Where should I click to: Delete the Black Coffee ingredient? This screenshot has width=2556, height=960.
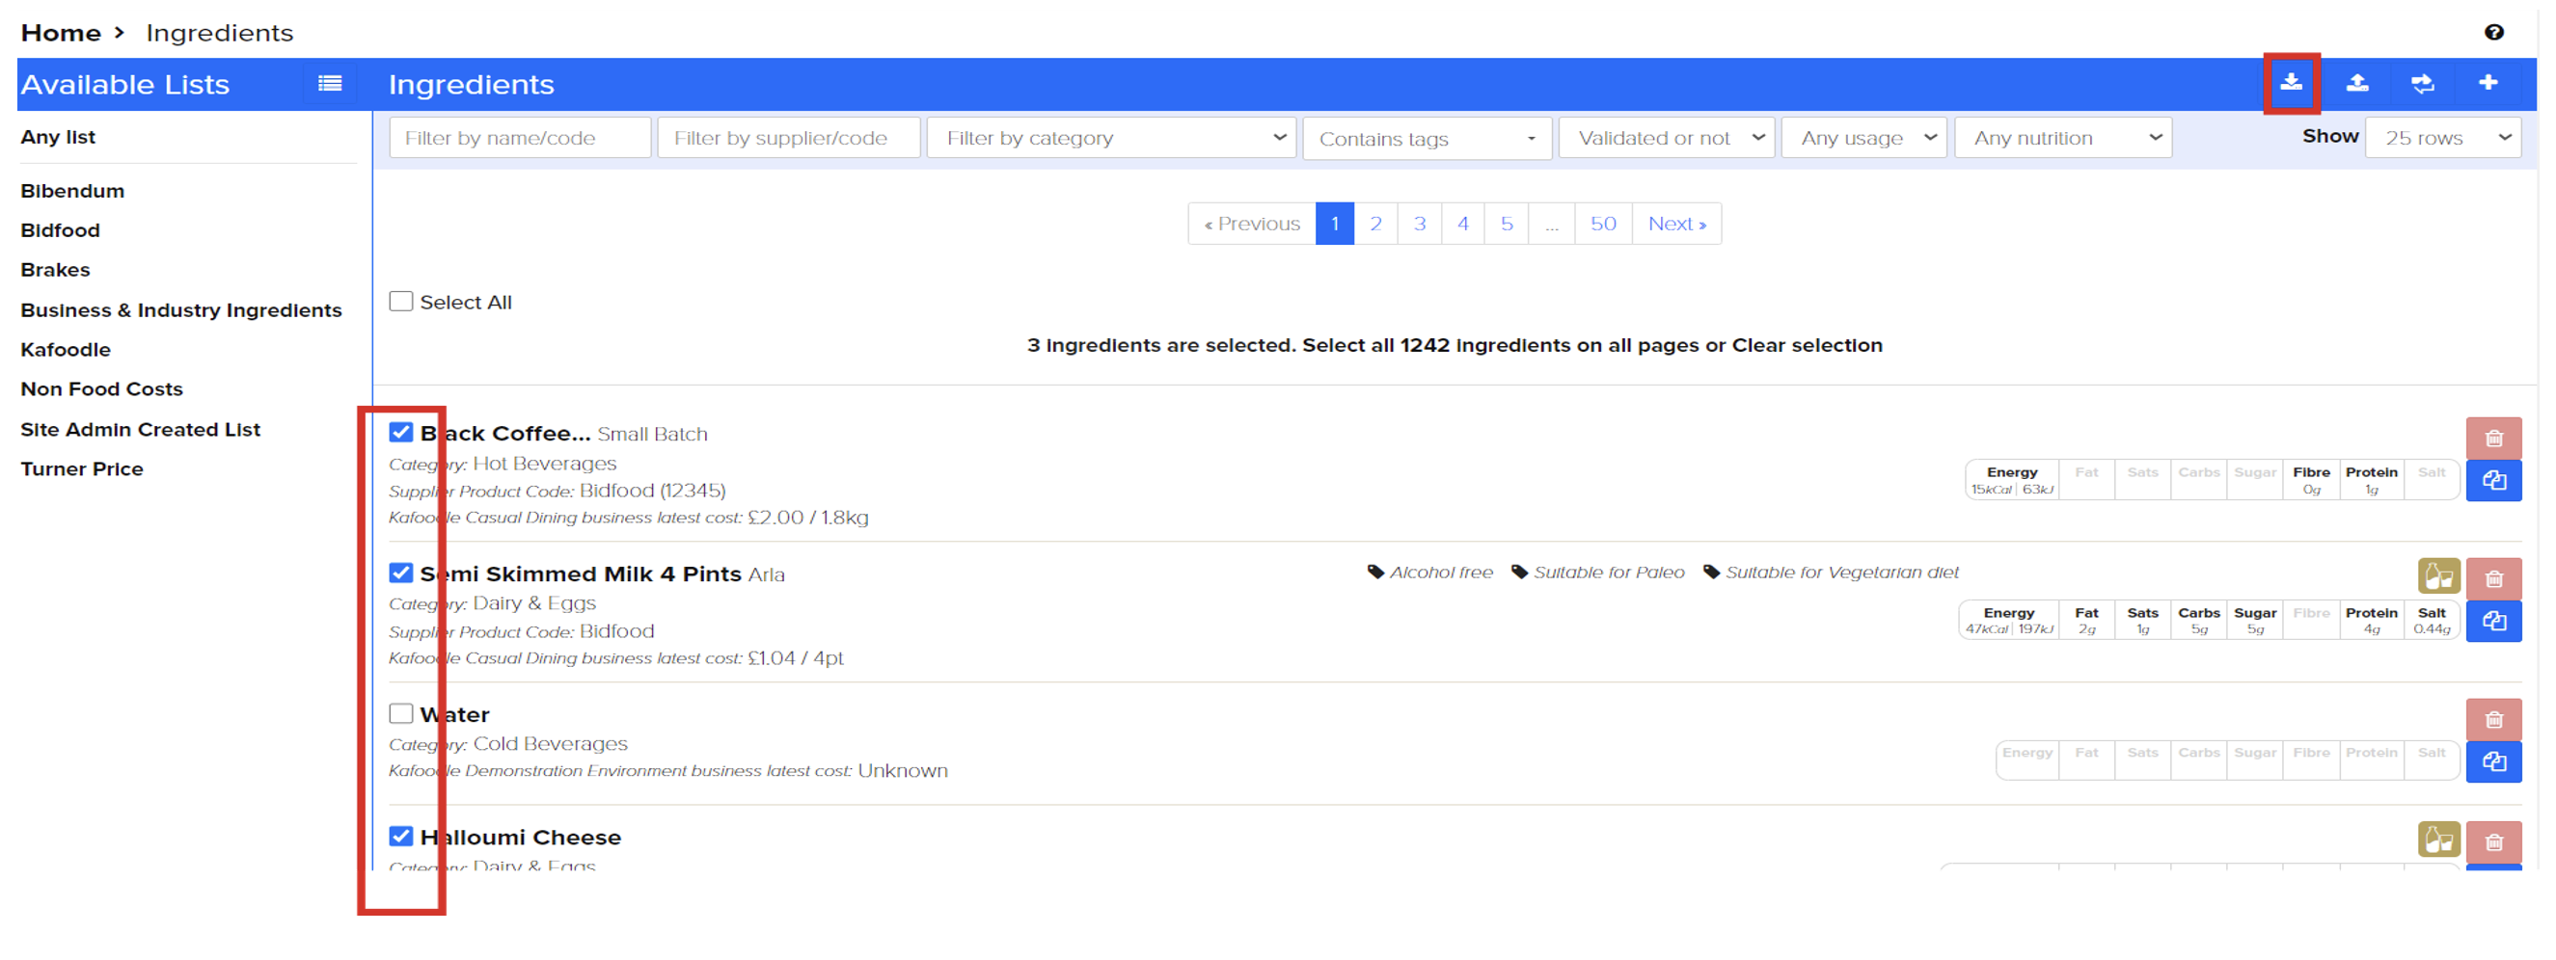[x=2493, y=439]
